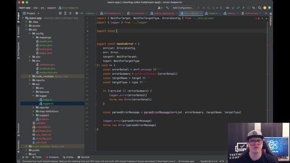Click the user account icon in toolbar
Screen dimensions: 290x163
tap(160, 8)
